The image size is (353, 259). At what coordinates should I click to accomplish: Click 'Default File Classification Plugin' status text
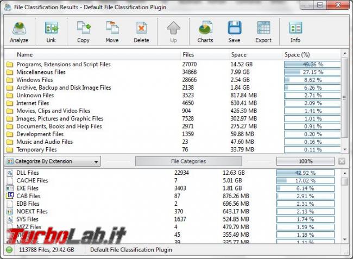pos(131,250)
